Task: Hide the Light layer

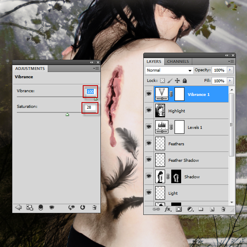Action: [149, 193]
